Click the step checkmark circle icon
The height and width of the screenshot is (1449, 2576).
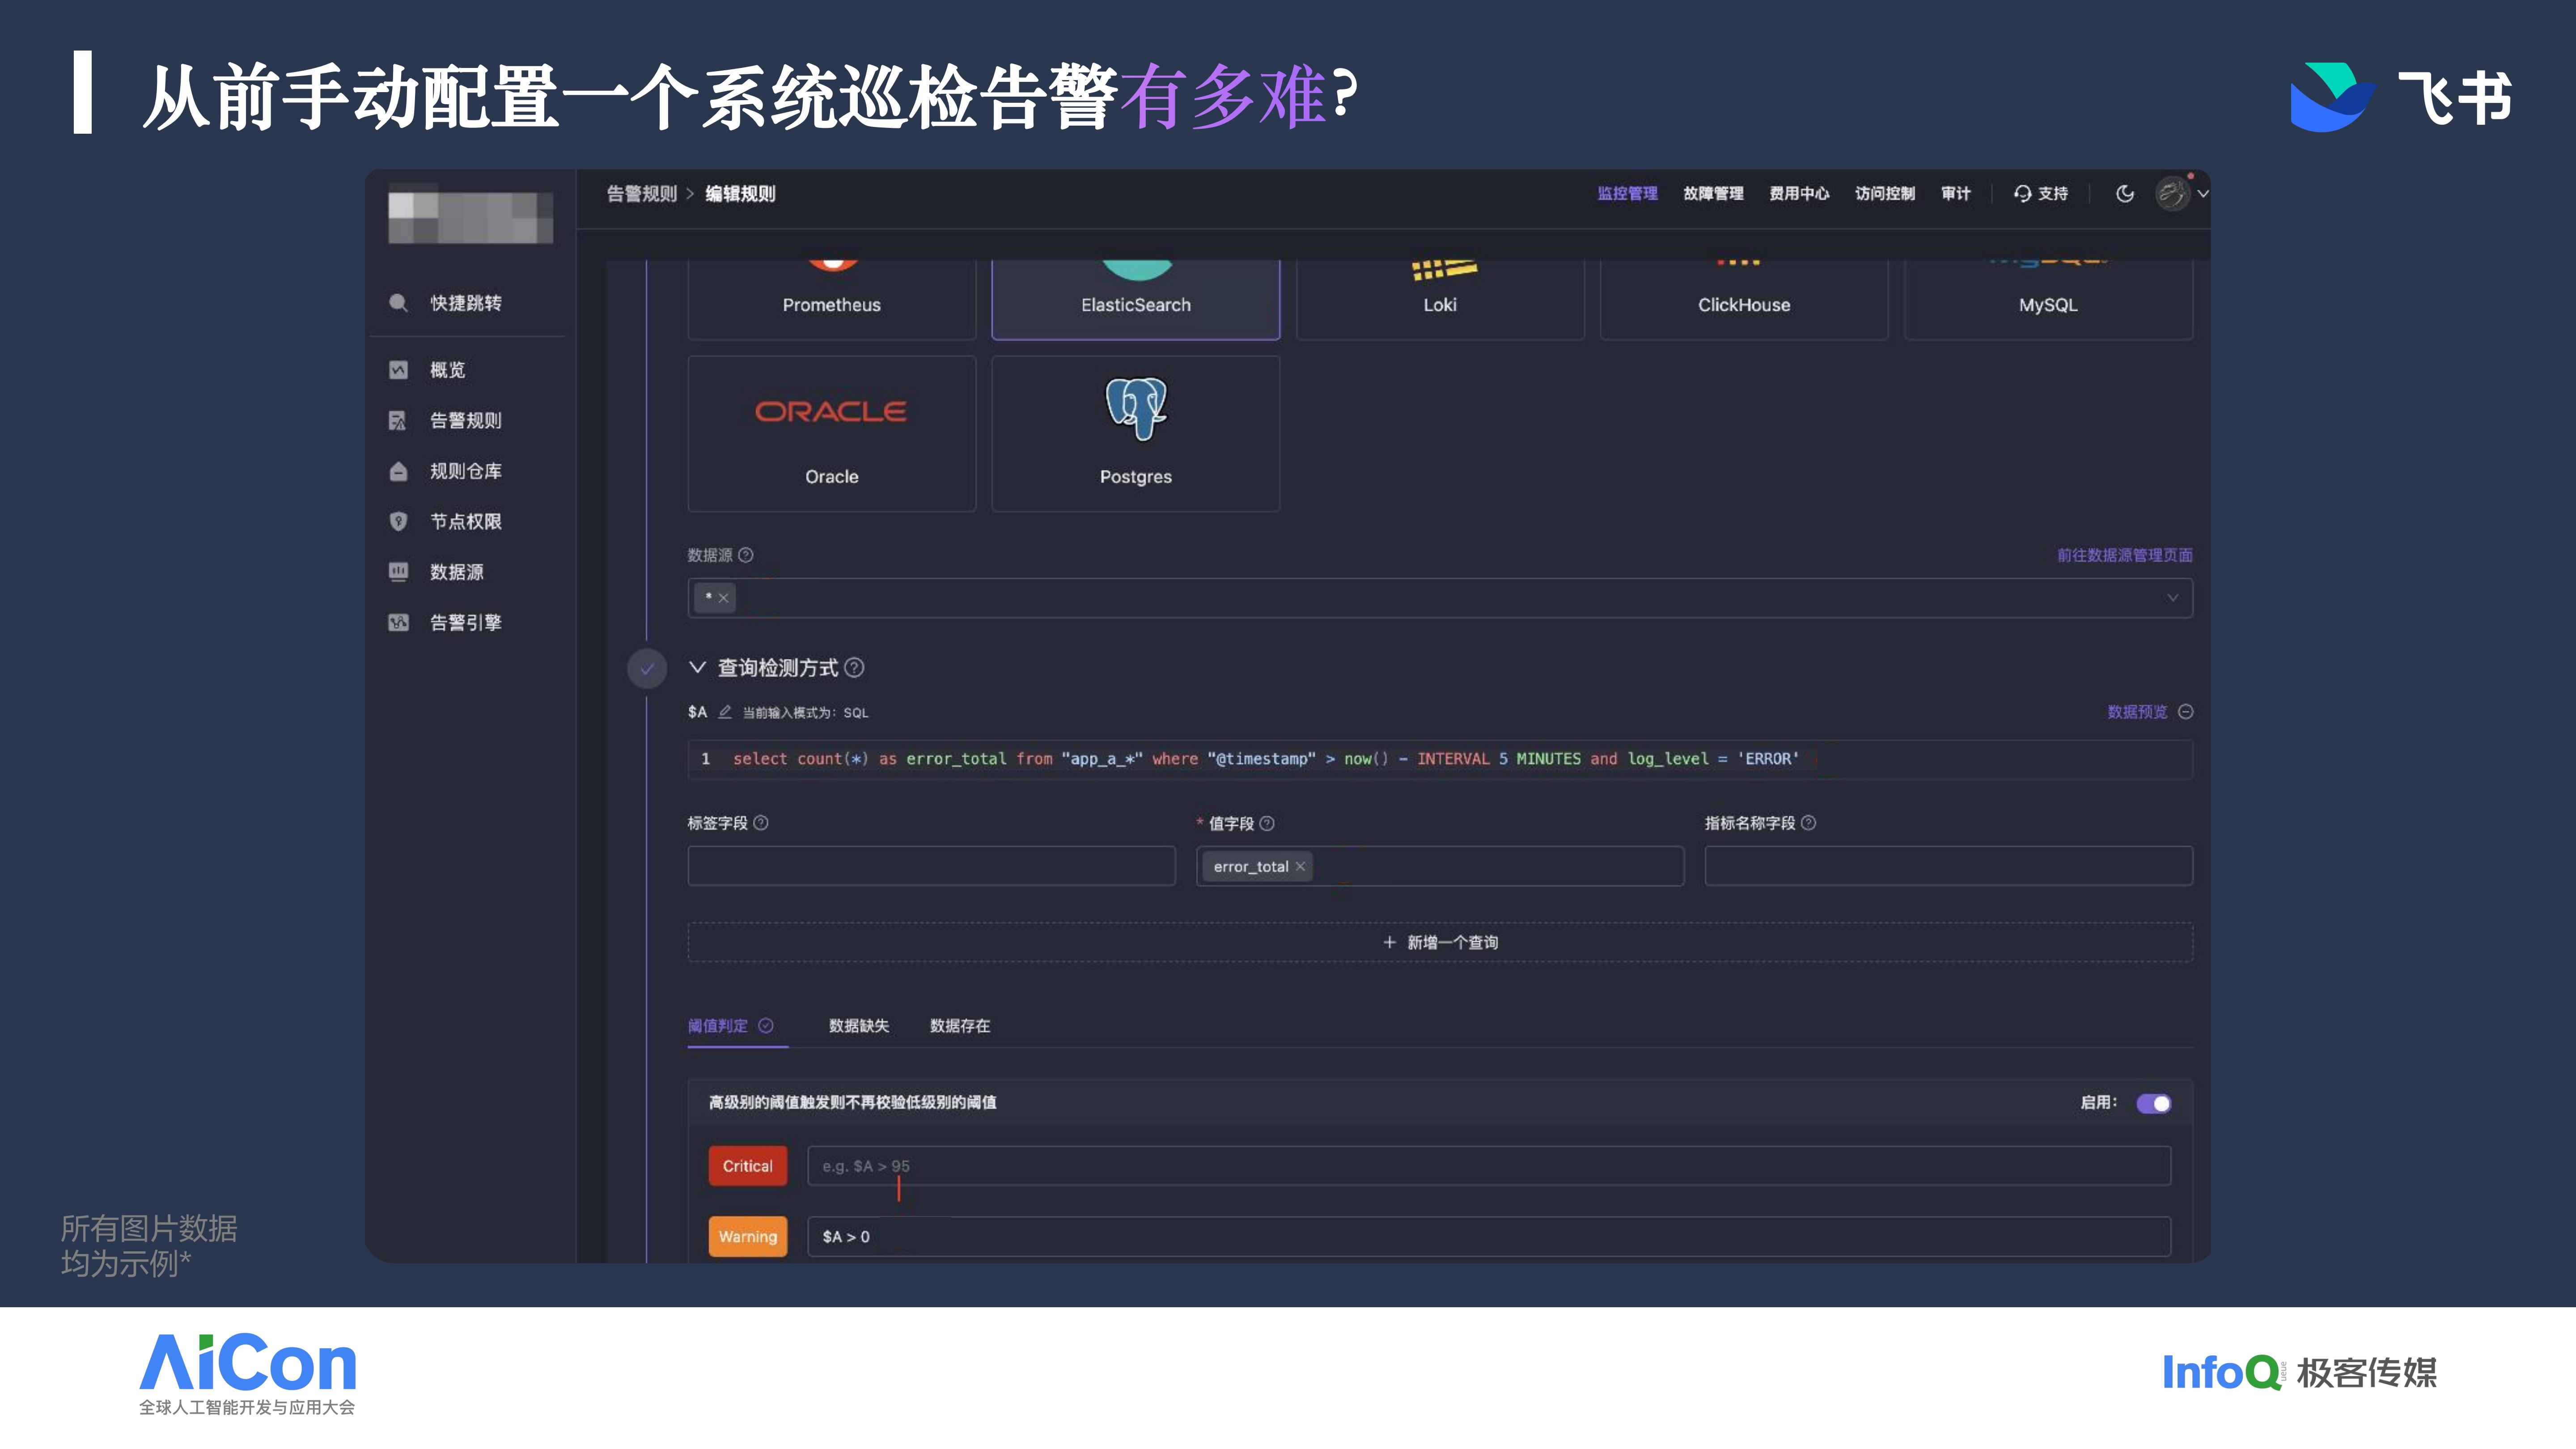pyautogui.click(x=647, y=668)
